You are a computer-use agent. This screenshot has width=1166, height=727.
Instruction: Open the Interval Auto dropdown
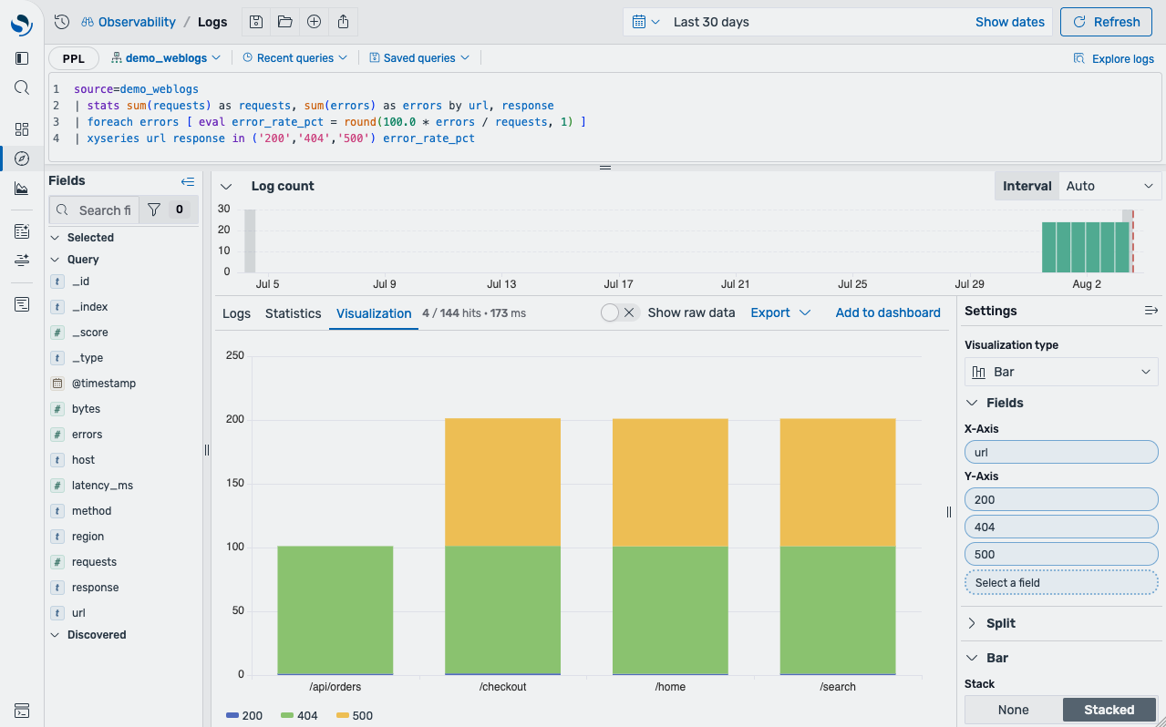[x=1109, y=186]
